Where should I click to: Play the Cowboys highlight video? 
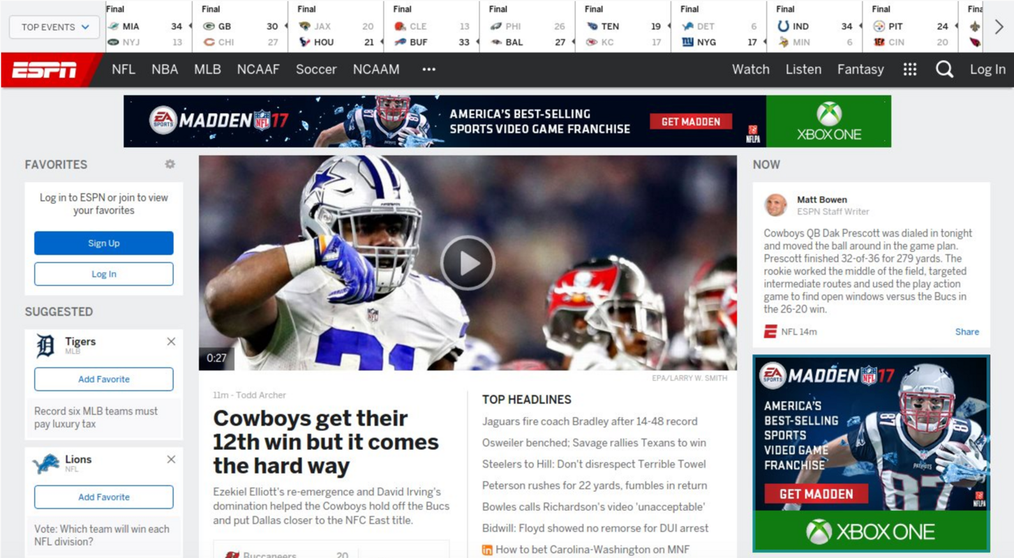click(x=468, y=262)
